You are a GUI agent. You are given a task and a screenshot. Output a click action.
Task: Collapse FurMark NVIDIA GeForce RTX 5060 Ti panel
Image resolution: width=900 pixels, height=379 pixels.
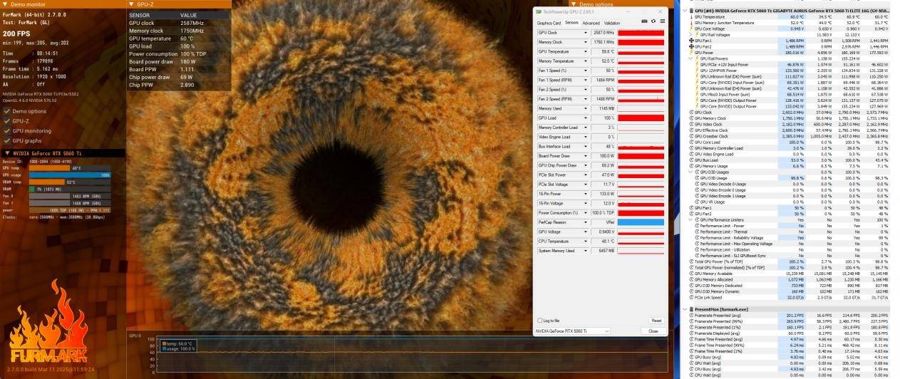click(x=7, y=153)
